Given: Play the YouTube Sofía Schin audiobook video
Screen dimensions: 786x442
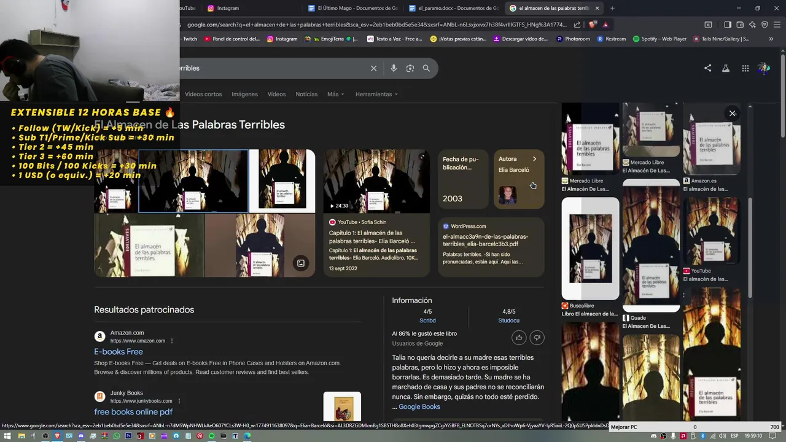Looking at the screenshot, I should 376,181.
